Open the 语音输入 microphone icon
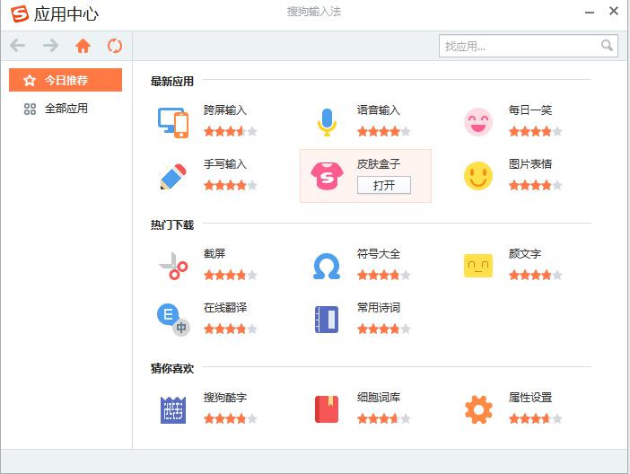The width and height of the screenshot is (630, 474). click(x=327, y=122)
